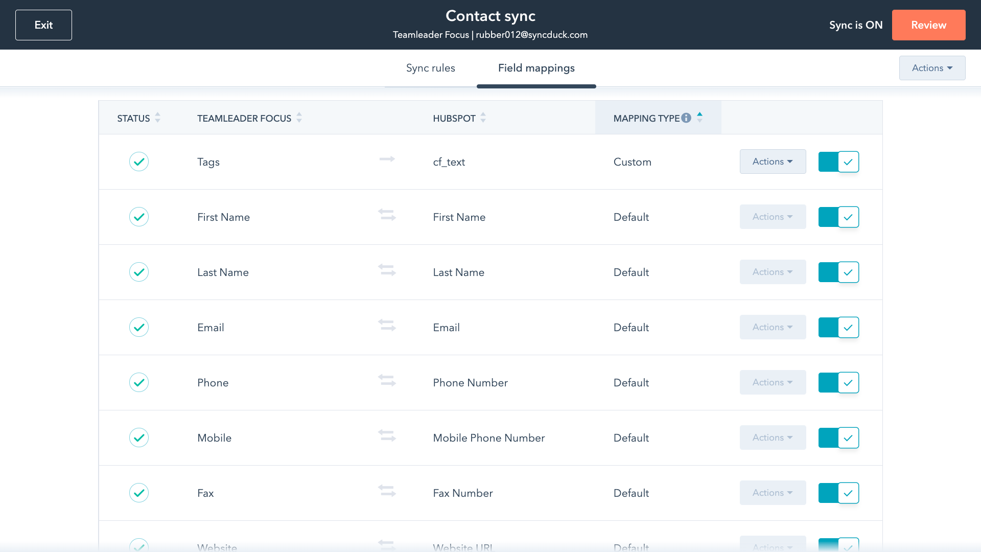Sort by the Status column arrows
This screenshot has height=552, width=981.
[x=157, y=118]
